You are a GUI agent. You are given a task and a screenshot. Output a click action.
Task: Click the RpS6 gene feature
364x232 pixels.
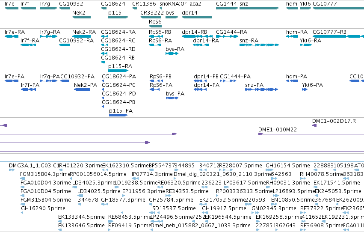point(155,26)
